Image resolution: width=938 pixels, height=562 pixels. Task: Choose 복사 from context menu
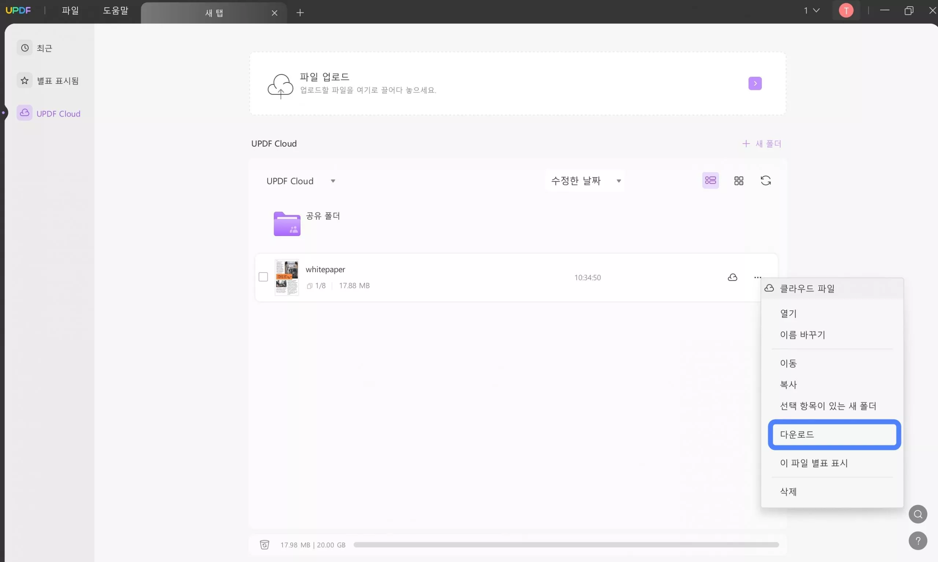(x=832, y=385)
